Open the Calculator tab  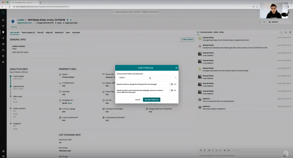pos(76,32)
